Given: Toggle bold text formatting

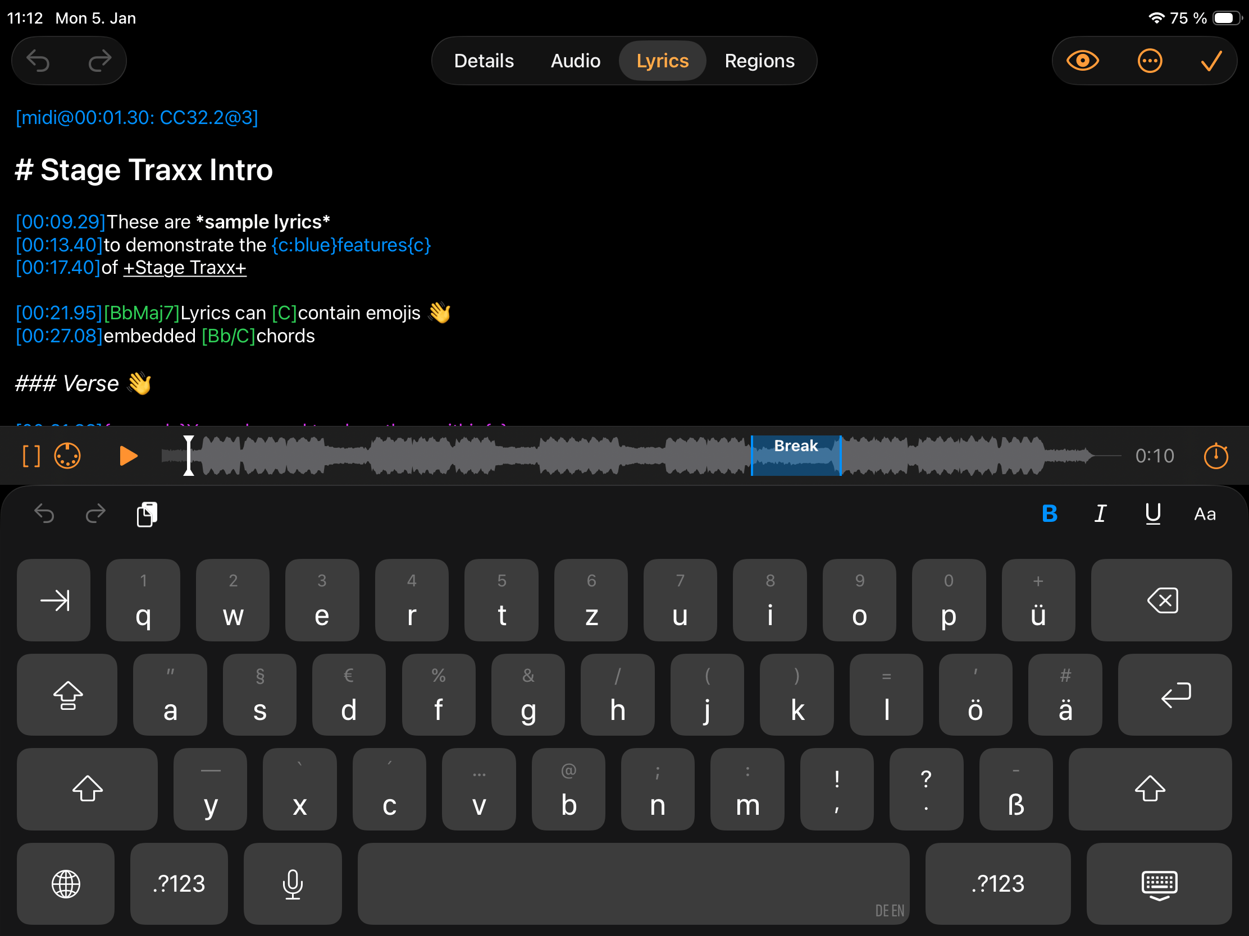Looking at the screenshot, I should 1049,514.
